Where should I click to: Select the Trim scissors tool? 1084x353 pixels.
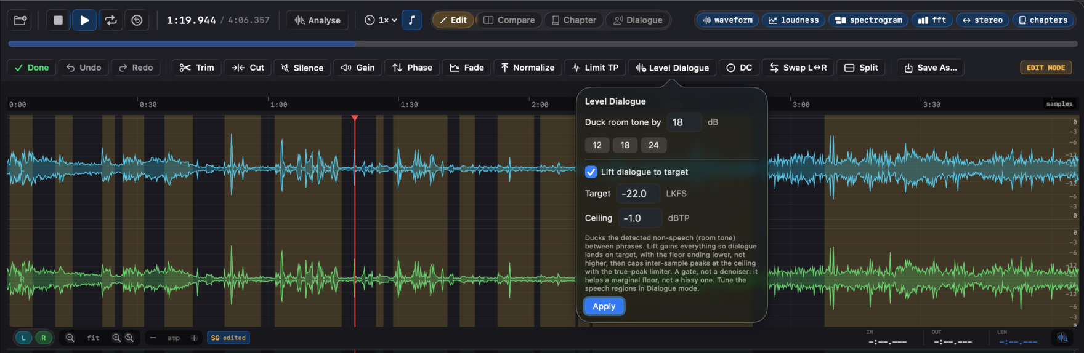196,68
